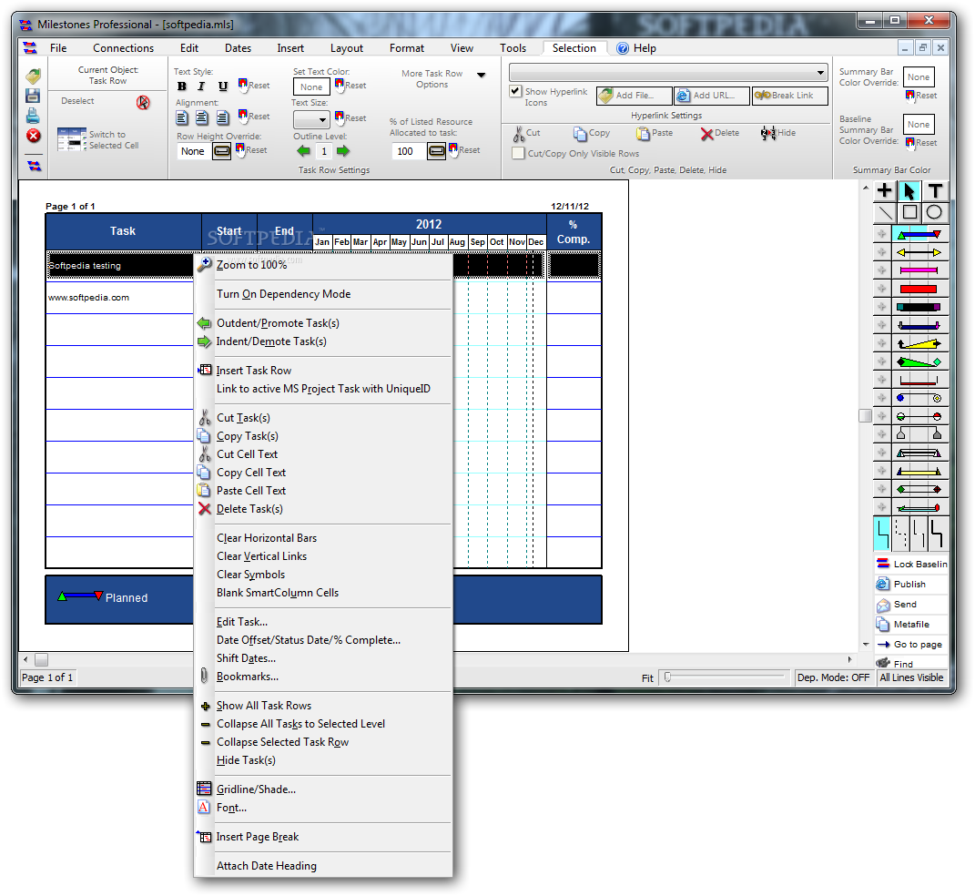Viewport: 975px width, 896px height.
Task: Toggle italic text style
Action: (x=201, y=87)
